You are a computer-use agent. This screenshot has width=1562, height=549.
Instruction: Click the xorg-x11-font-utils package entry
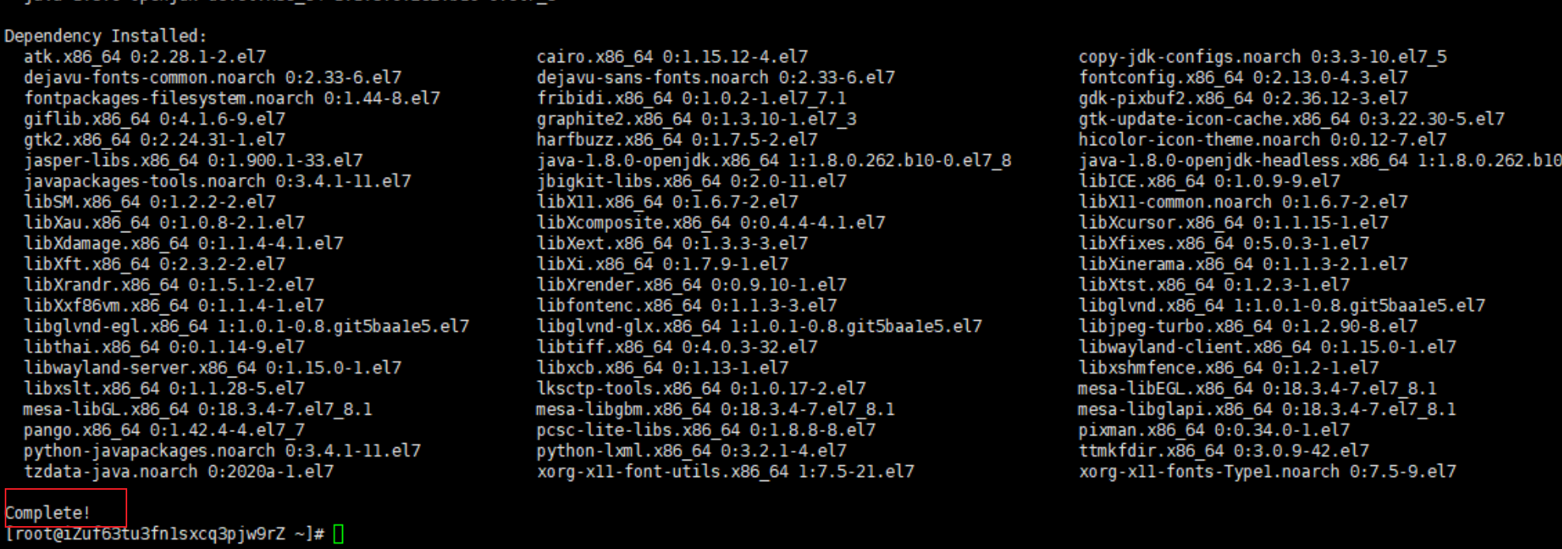[x=725, y=472]
